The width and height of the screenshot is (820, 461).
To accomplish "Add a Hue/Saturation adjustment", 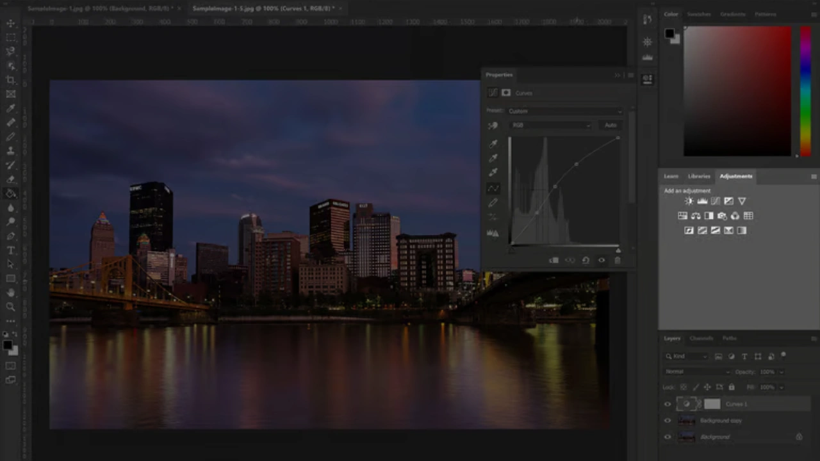I will click(x=682, y=216).
